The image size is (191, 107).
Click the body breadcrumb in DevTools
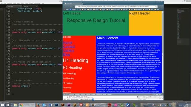[68, 100]
